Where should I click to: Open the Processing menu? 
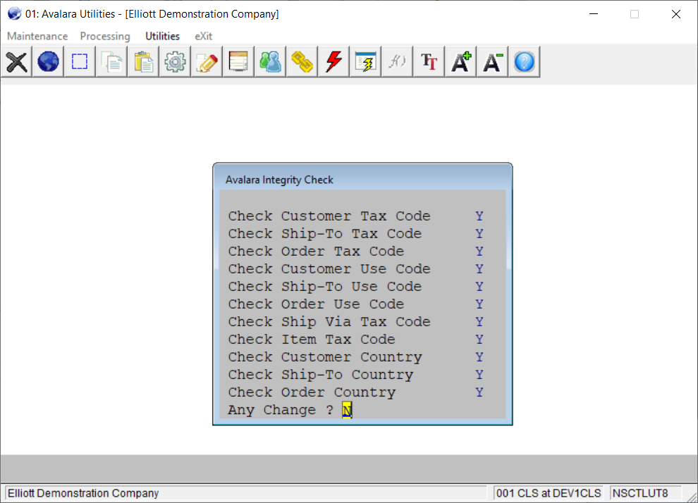105,36
